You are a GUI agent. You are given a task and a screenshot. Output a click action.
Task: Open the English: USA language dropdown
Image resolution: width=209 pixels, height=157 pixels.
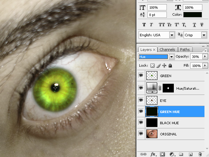[172, 35]
